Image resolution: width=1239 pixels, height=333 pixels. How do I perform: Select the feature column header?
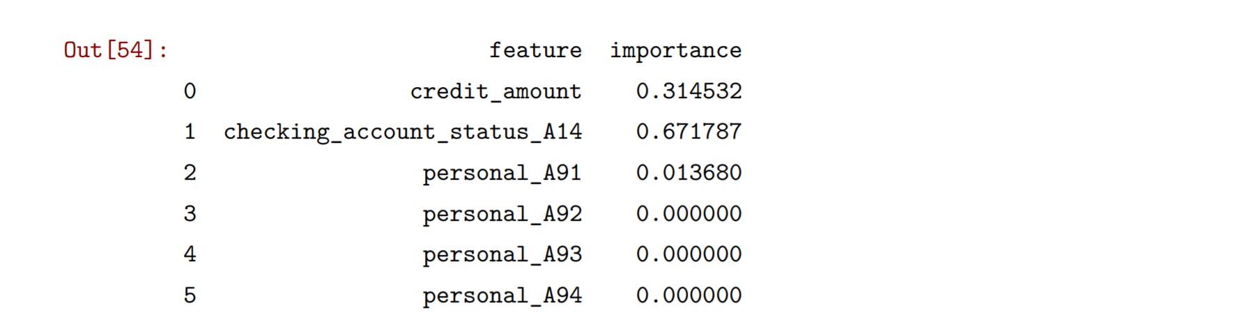point(535,50)
